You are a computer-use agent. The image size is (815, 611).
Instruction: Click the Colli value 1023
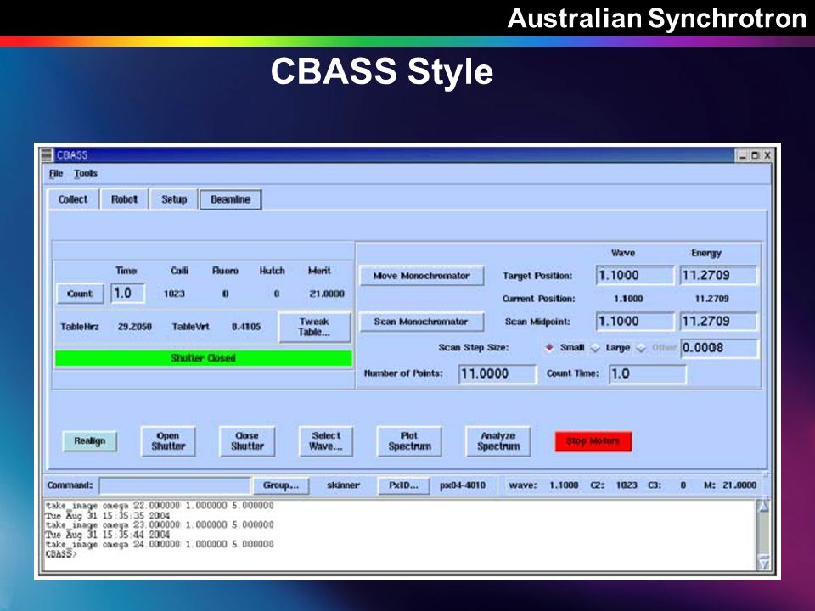point(174,294)
